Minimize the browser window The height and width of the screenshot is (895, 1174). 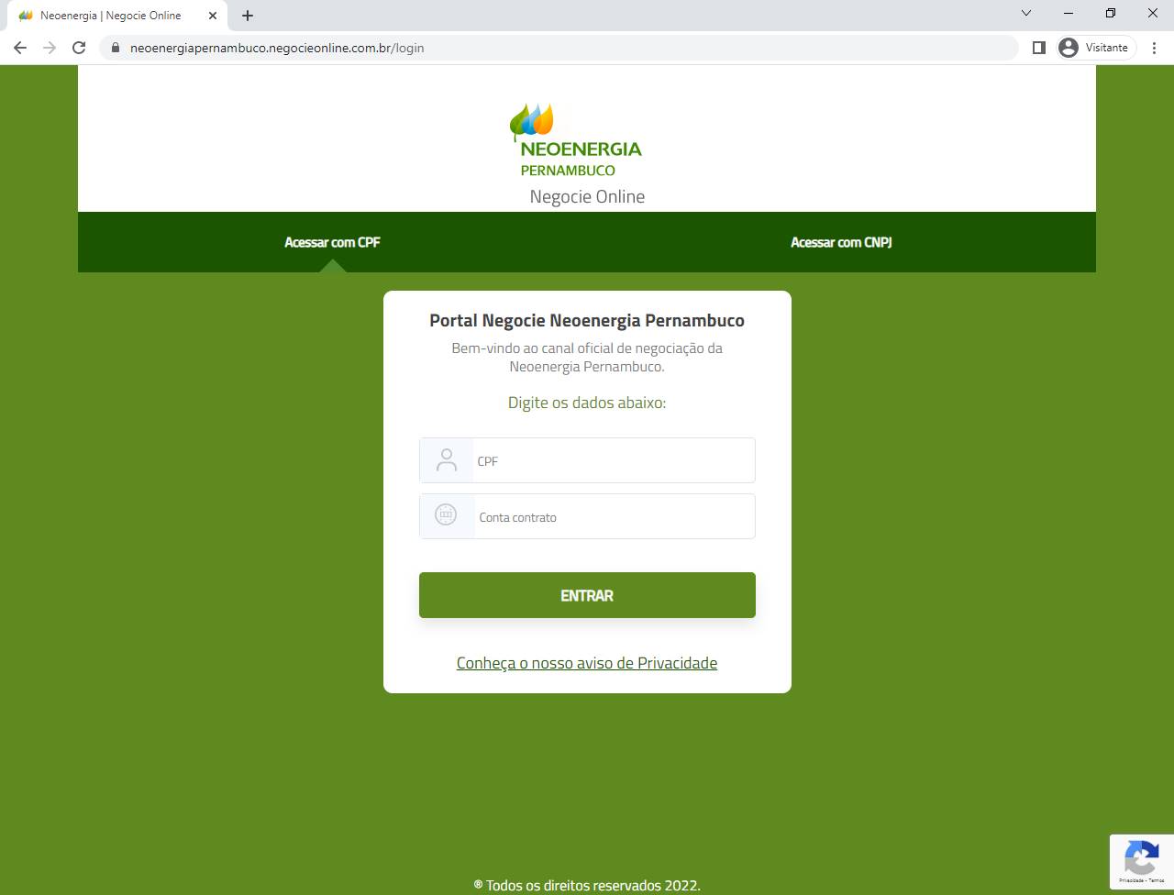[x=1069, y=14]
